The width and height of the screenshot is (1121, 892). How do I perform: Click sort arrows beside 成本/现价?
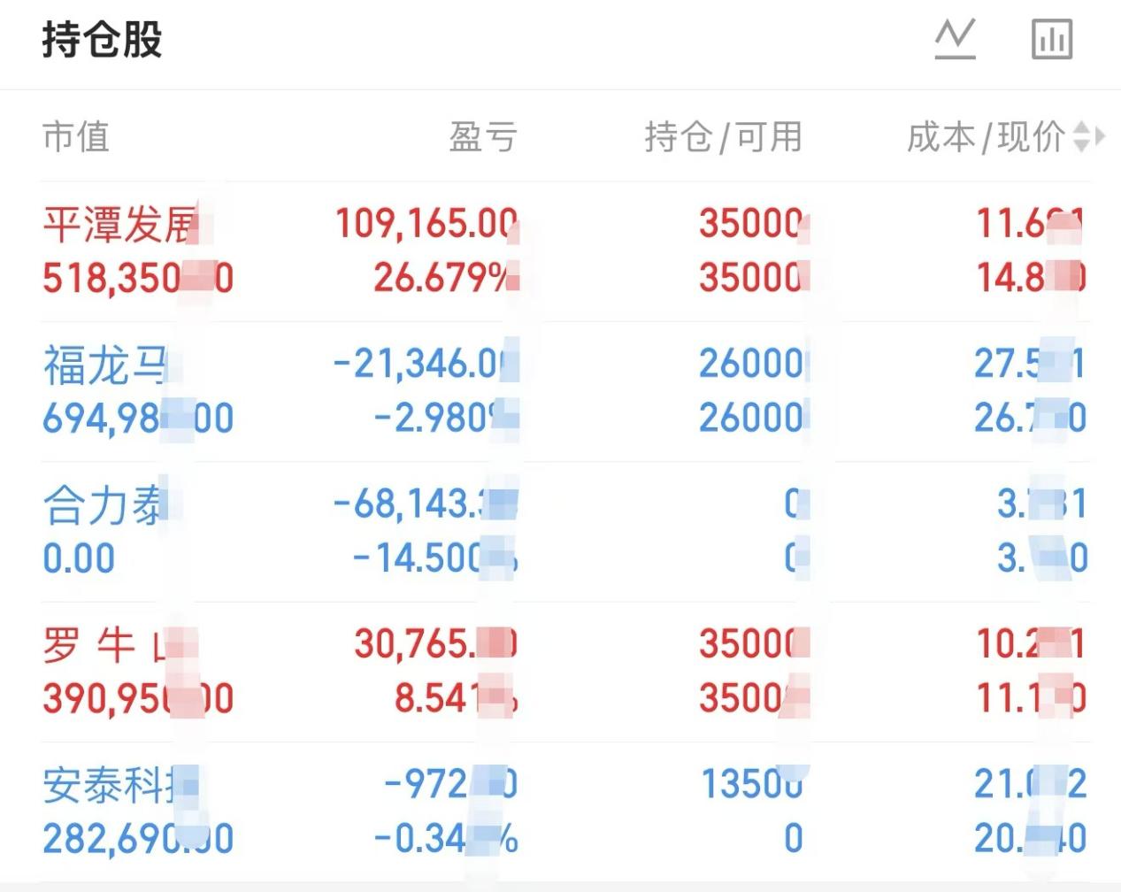point(1081,137)
